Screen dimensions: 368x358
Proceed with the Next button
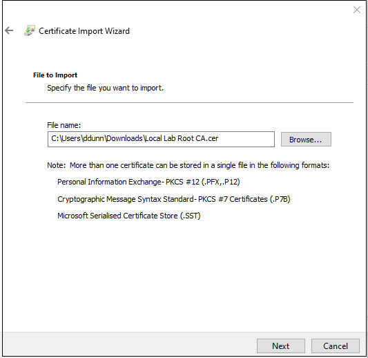click(281, 346)
